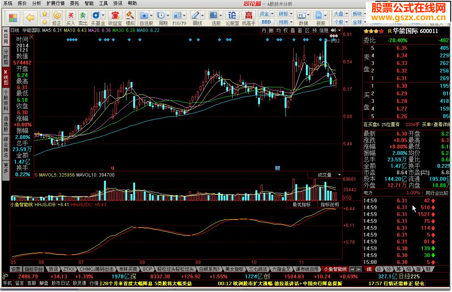The image size is (452, 292).
Task: Toggle the 权 rights adjustment option
Action: [285, 30]
